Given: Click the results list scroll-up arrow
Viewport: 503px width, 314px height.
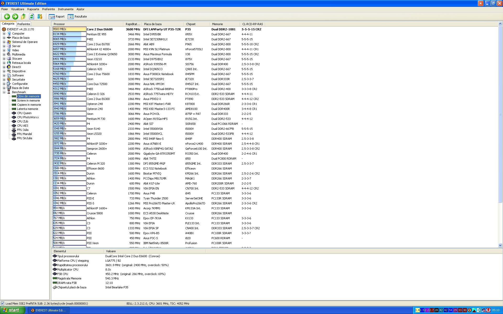Looking at the screenshot, I should click(500, 24).
